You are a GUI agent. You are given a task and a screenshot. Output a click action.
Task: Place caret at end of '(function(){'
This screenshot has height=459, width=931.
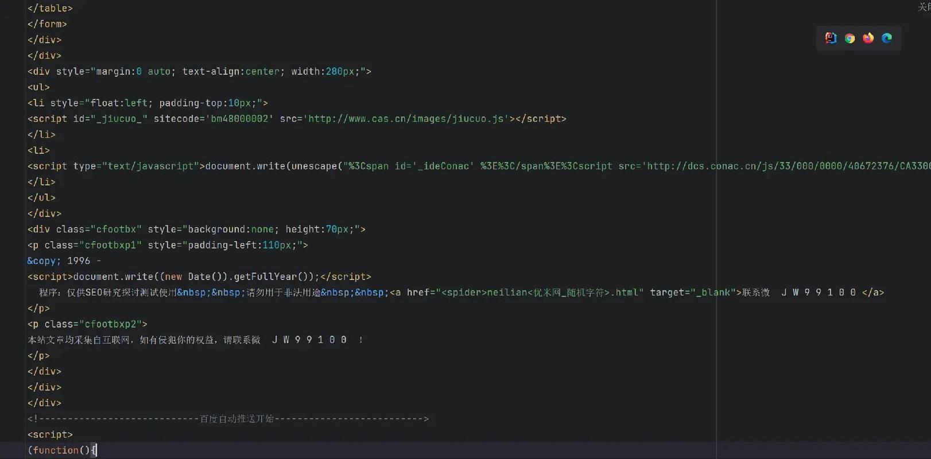pos(96,450)
